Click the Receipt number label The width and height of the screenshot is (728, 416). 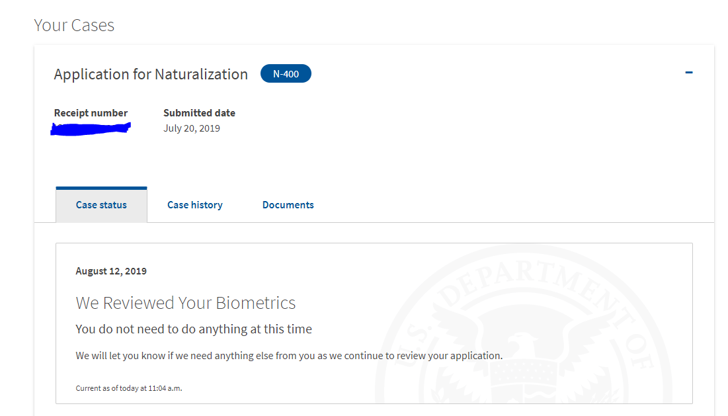point(91,113)
